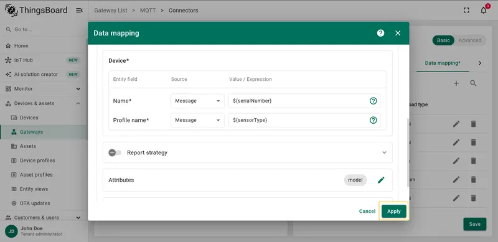Select the Data mapping tab
498x242 pixels.
443,63
